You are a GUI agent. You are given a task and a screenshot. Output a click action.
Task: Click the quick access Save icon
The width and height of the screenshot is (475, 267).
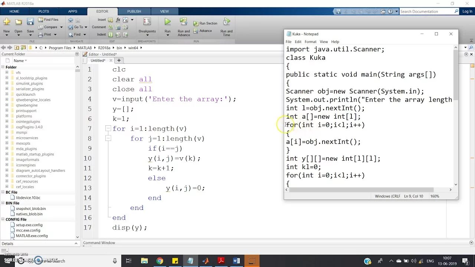pos(338,11)
